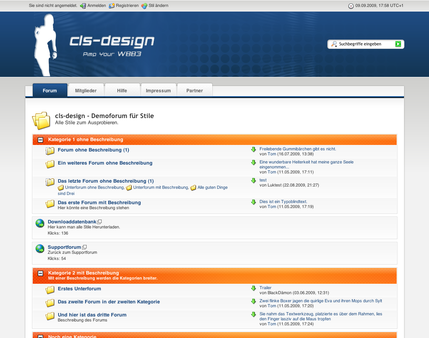Click the Anmelden login icon
This screenshot has height=338, width=429.
pos(83,6)
